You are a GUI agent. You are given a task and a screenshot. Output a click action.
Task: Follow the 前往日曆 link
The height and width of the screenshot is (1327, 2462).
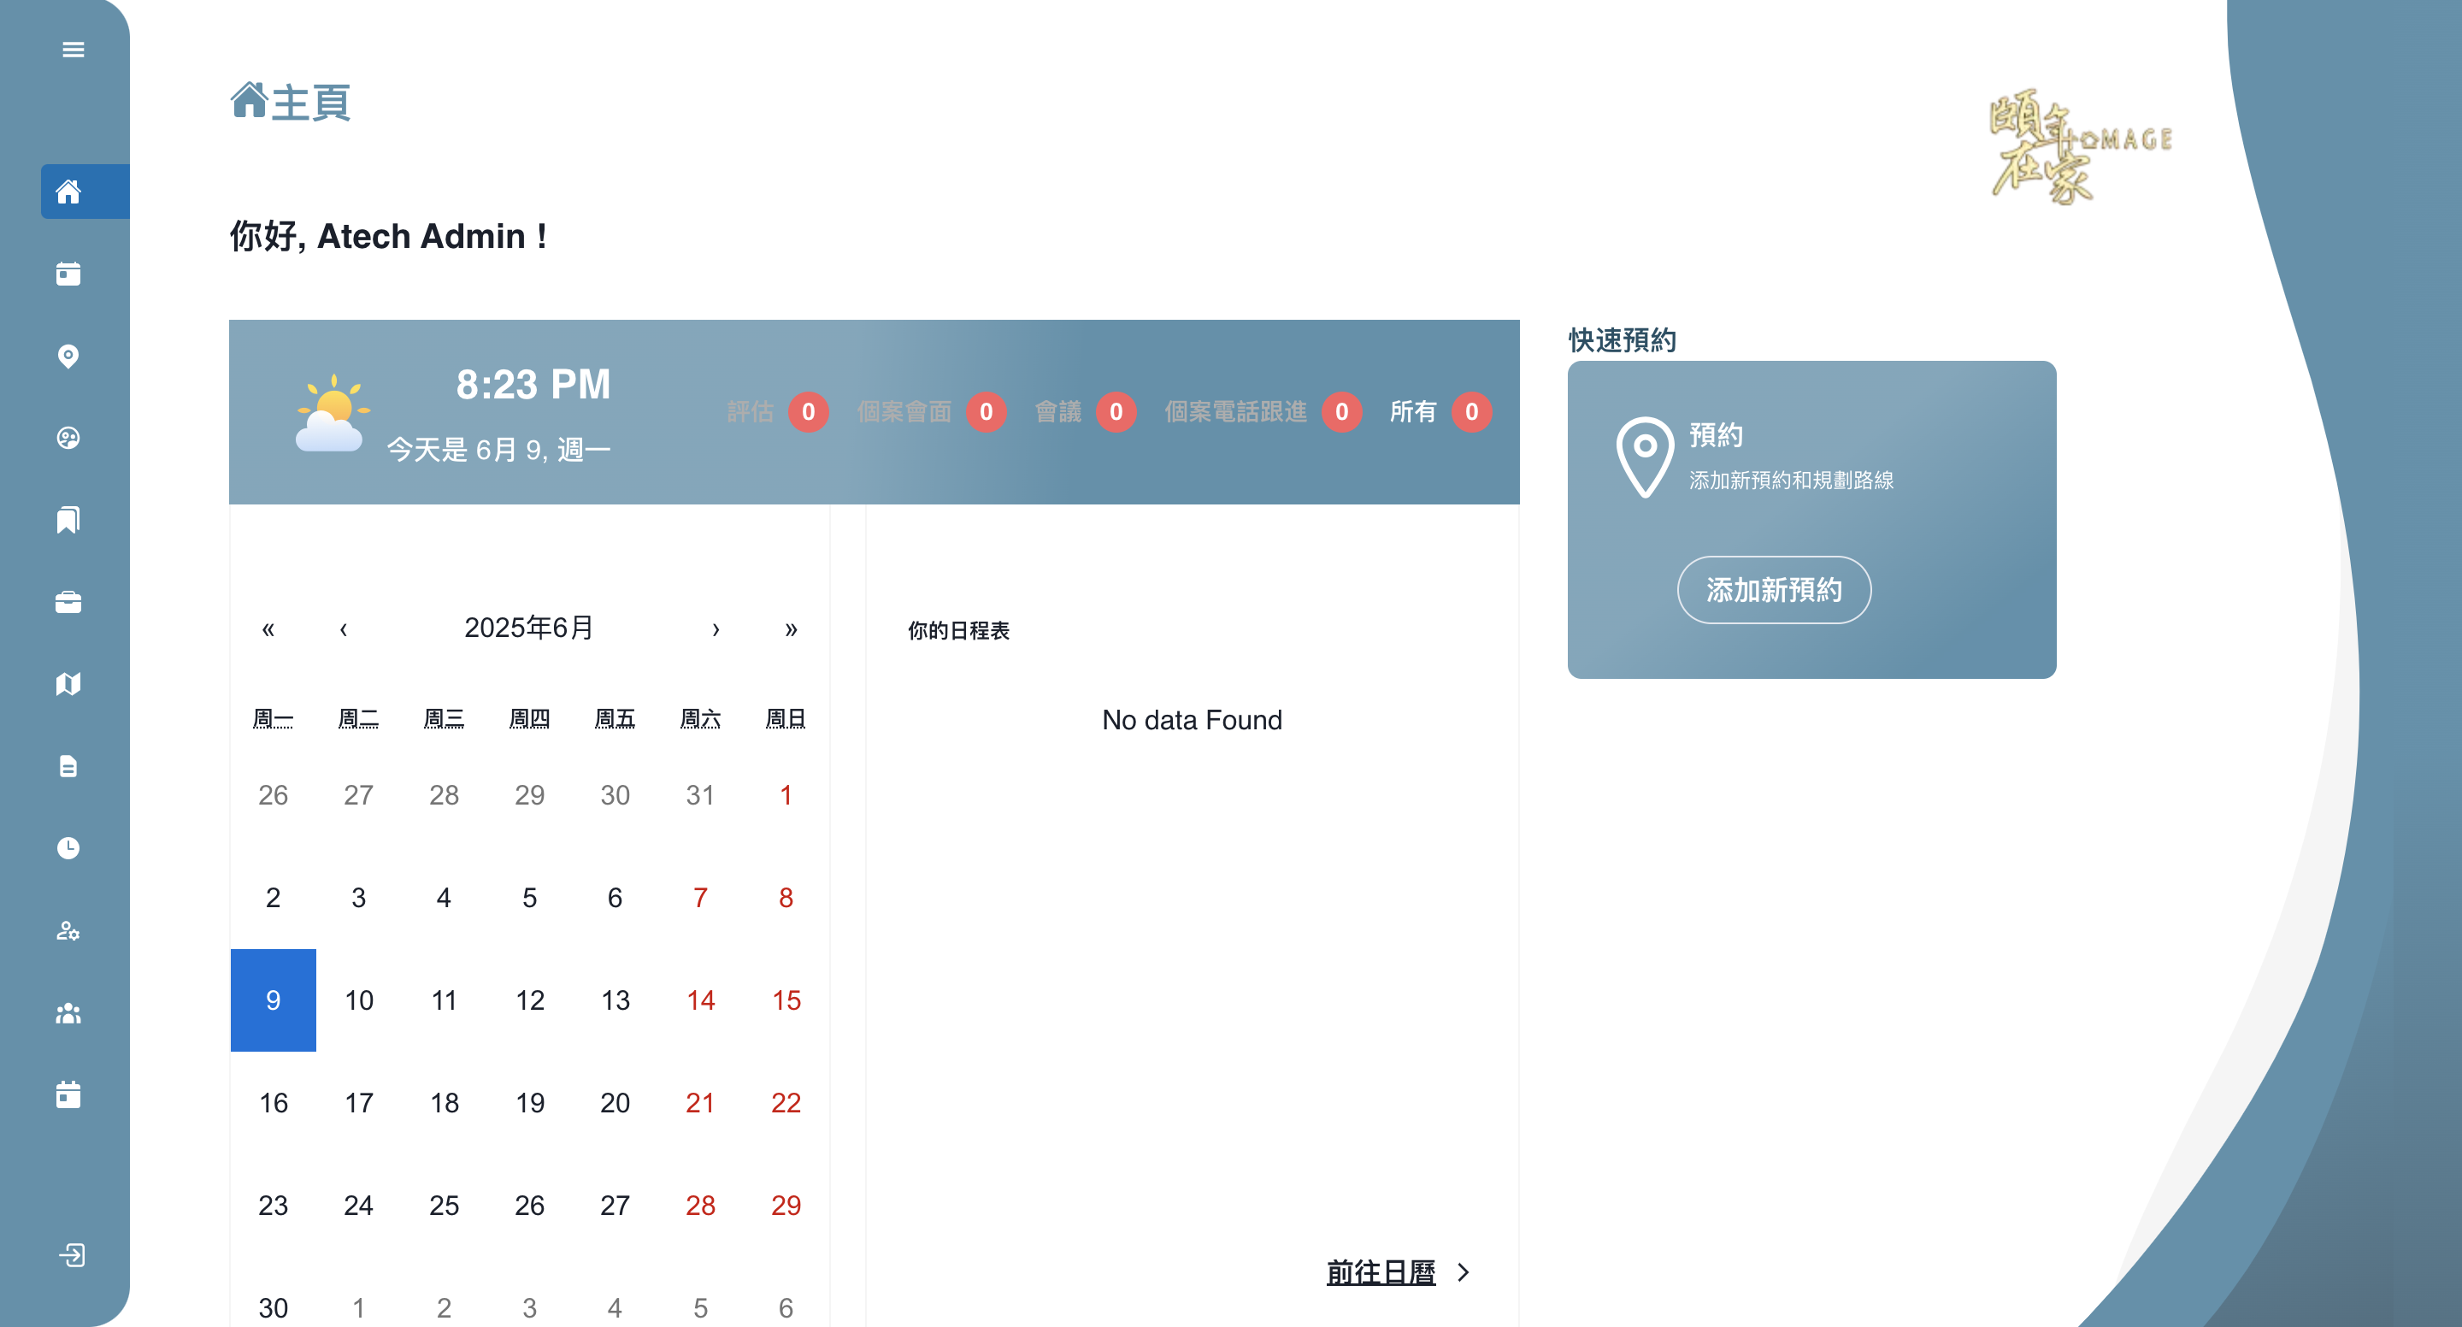click(1380, 1272)
